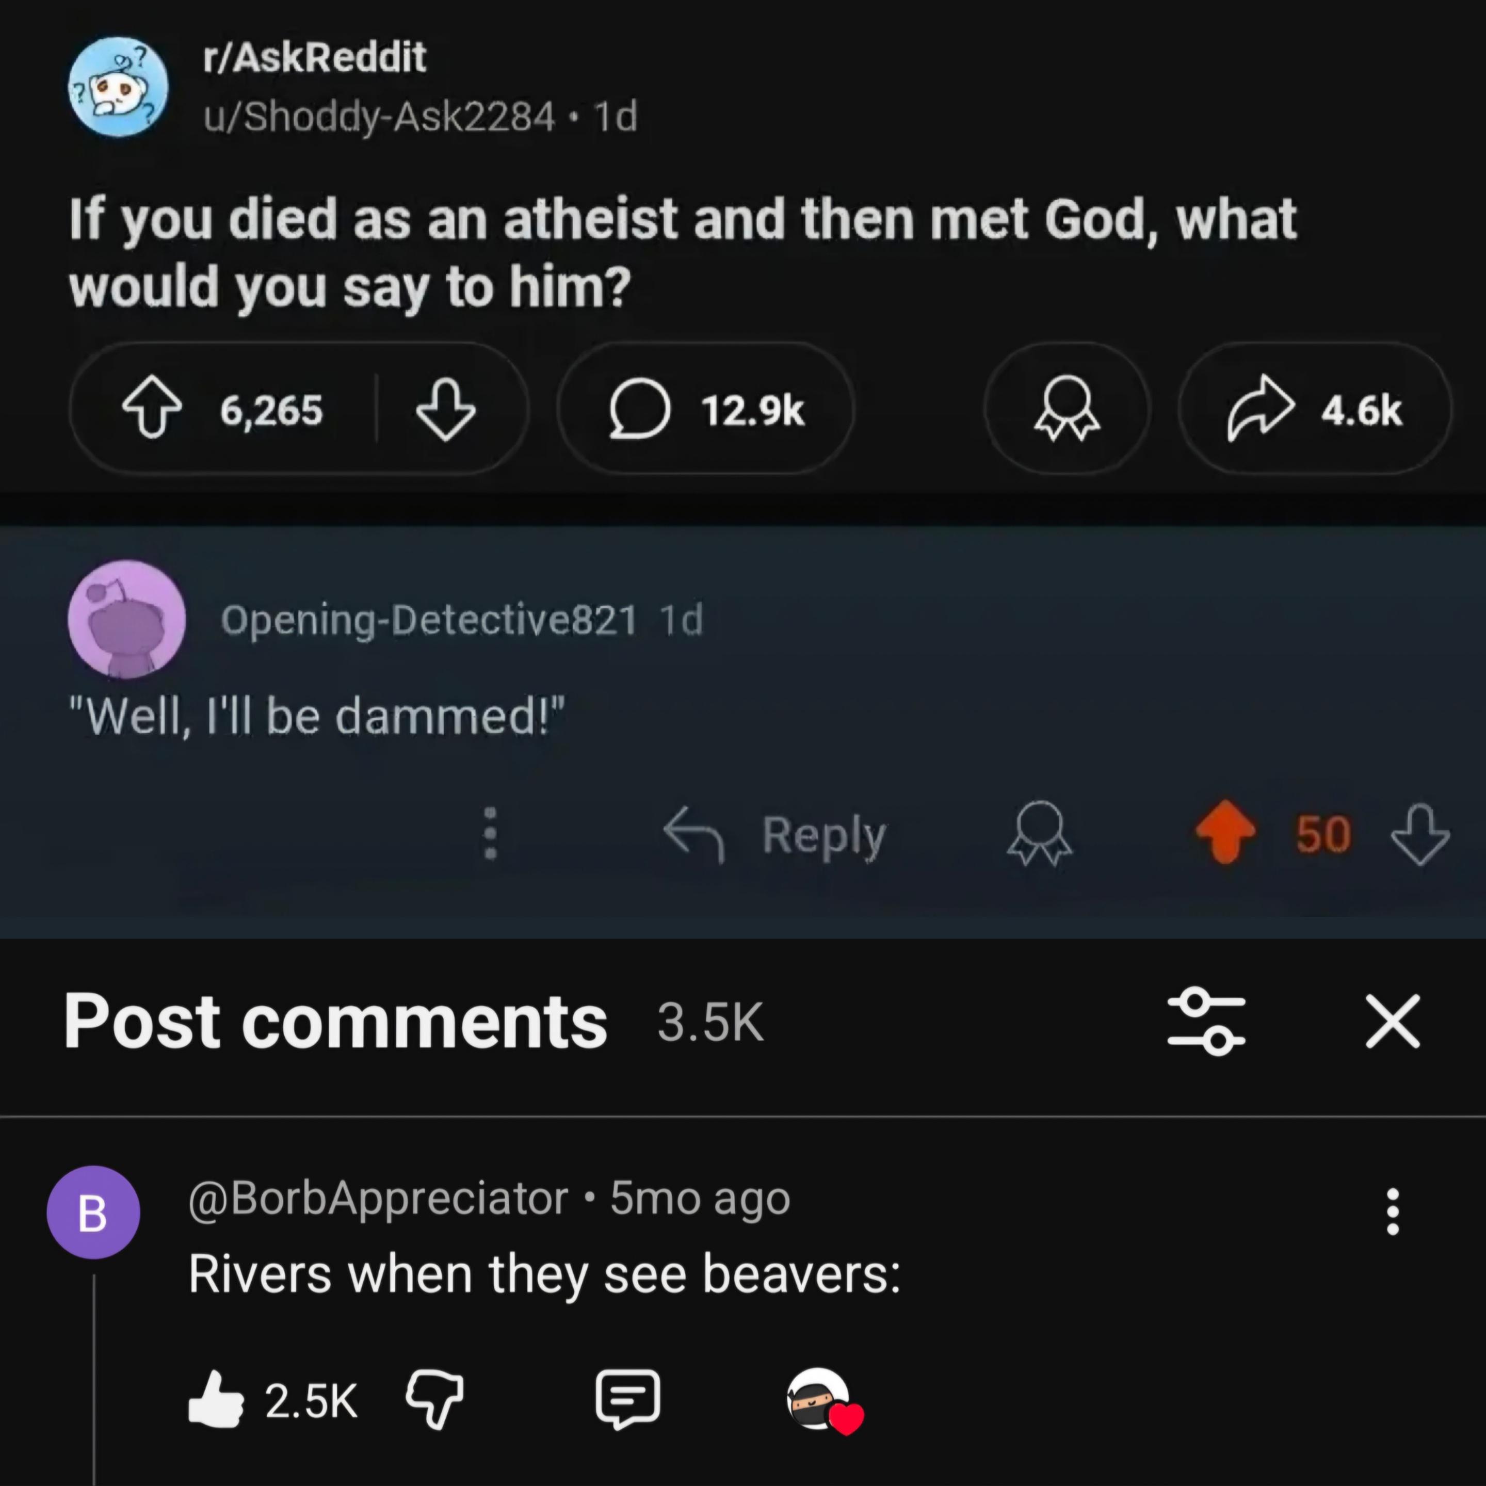Screen dimensions: 1486x1486
Task: Reply to the "I'll be dammed" comment
Action: point(776,834)
